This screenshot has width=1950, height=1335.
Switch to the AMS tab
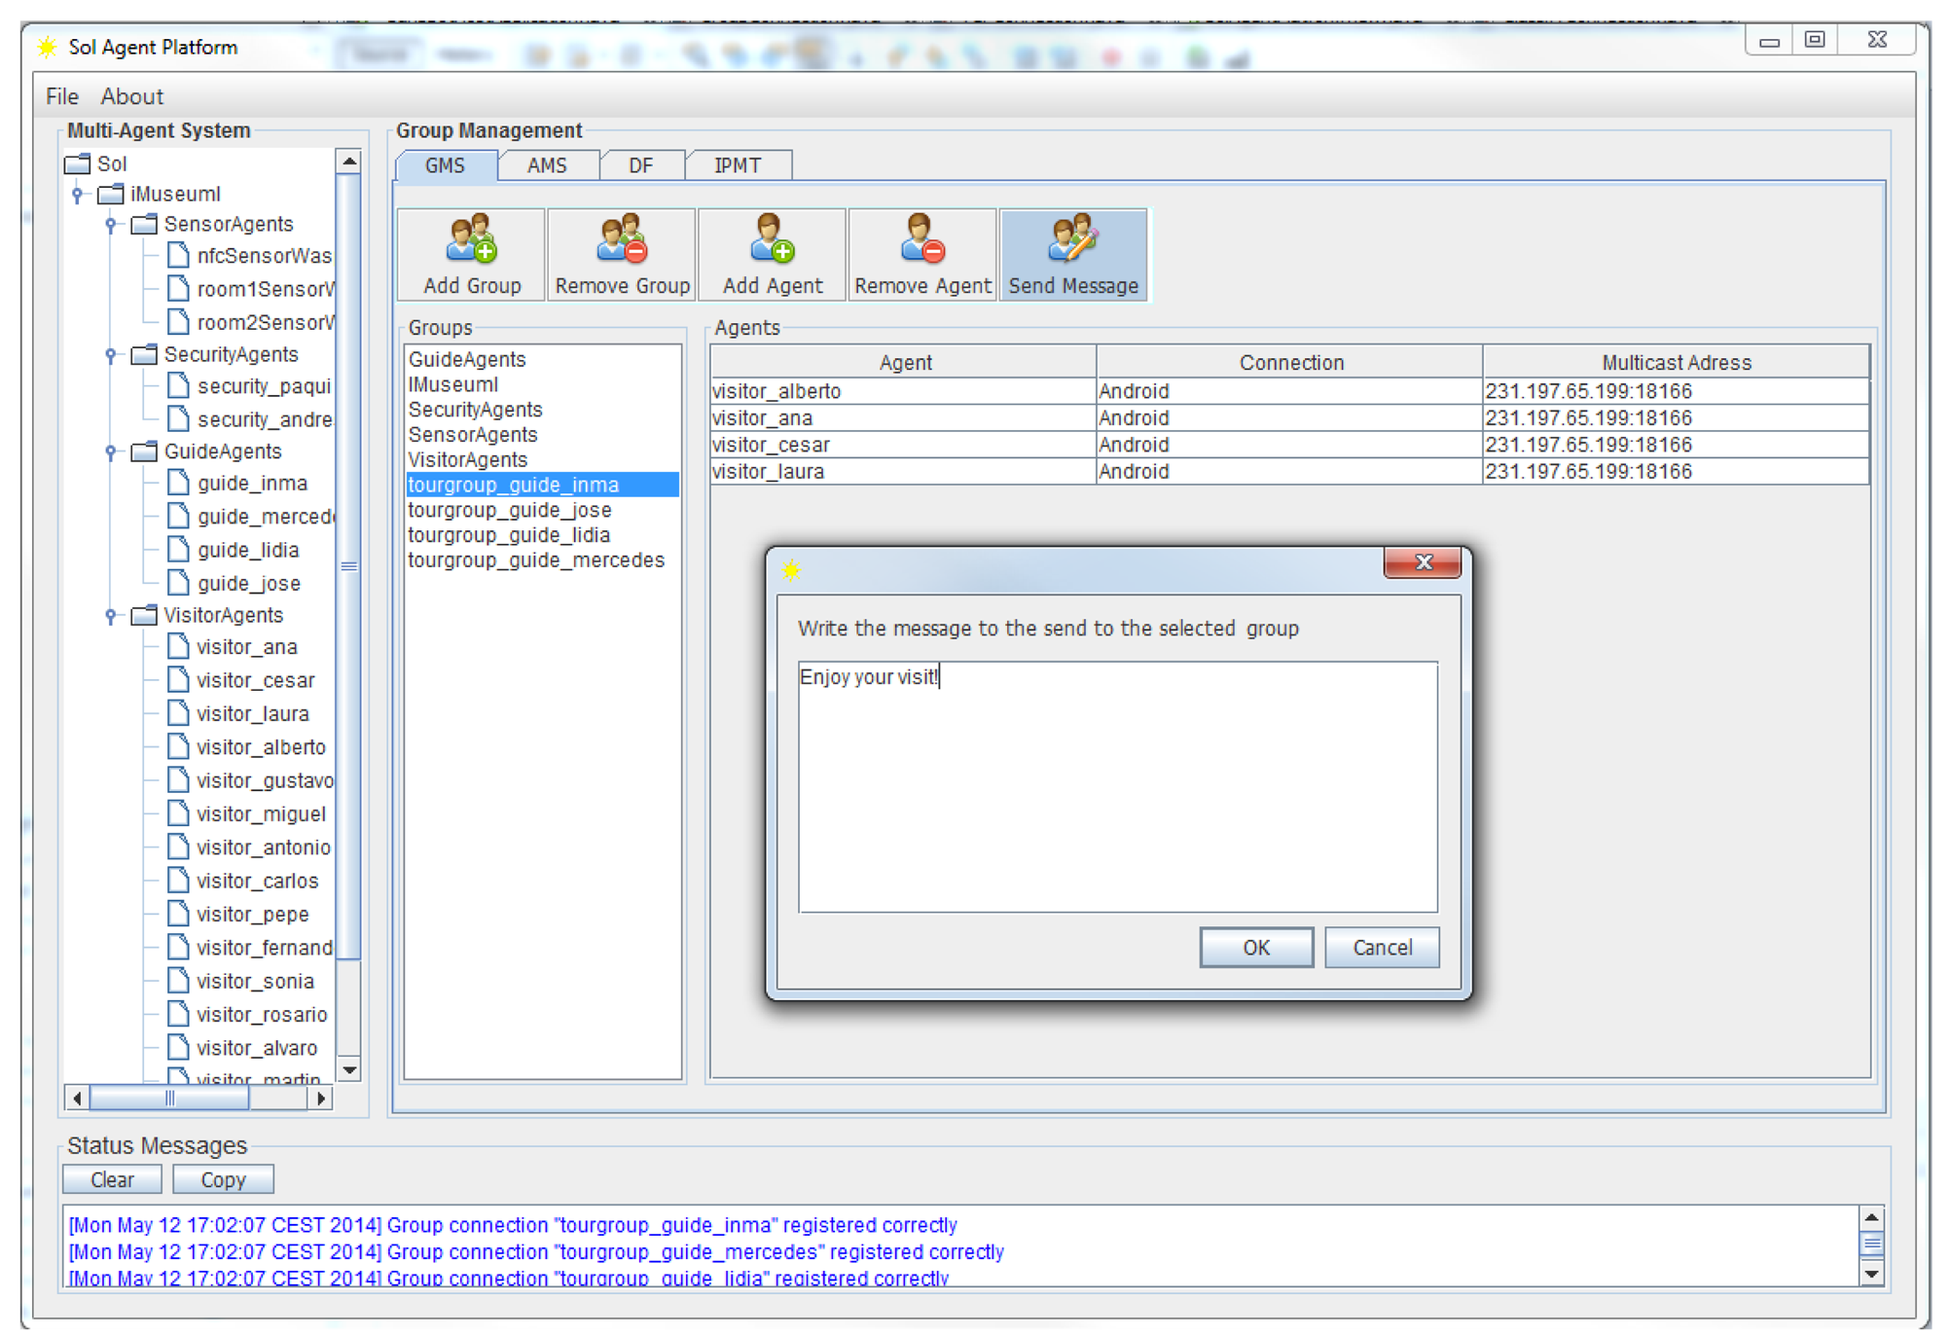547,165
